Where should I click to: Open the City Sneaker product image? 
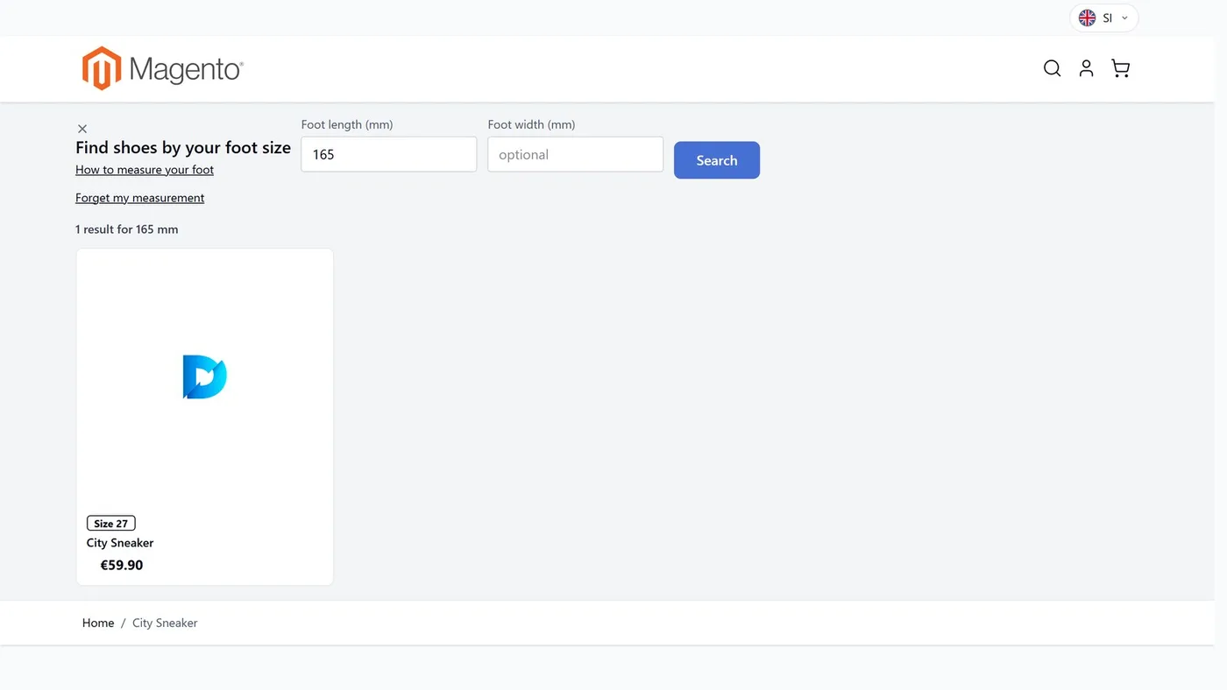pos(205,377)
